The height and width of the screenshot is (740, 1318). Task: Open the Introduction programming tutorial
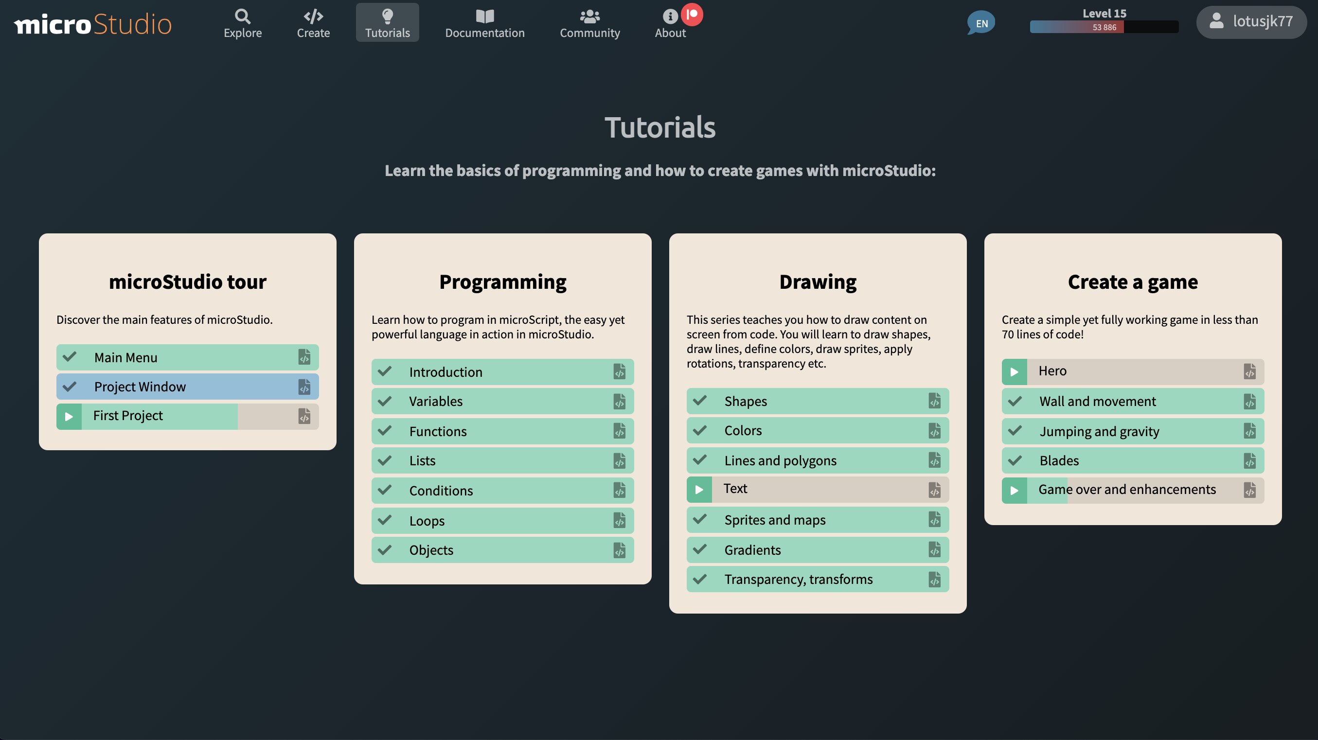pyautogui.click(x=502, y=372)
